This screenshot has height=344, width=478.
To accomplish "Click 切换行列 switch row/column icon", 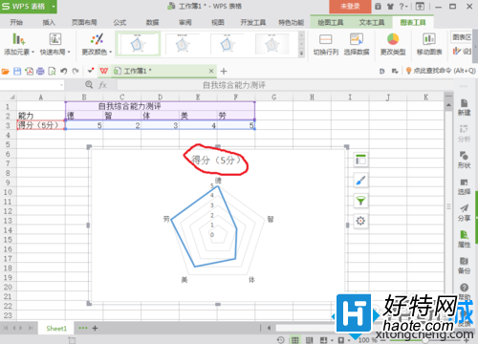I will (x=325, y=44).
